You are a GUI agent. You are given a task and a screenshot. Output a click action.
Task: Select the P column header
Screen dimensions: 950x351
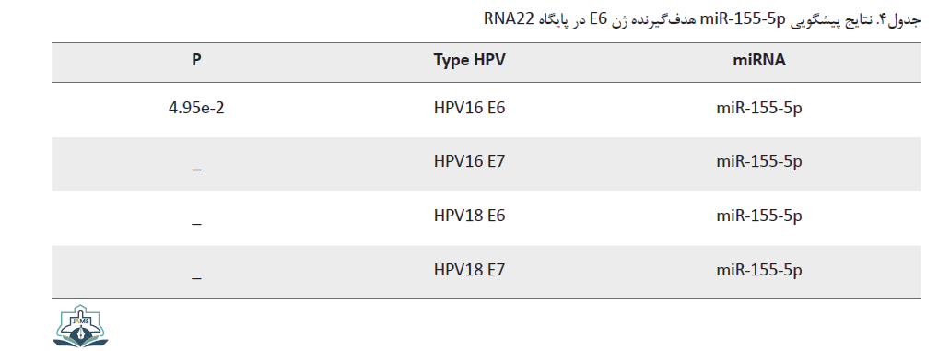[x=196, y=61]
